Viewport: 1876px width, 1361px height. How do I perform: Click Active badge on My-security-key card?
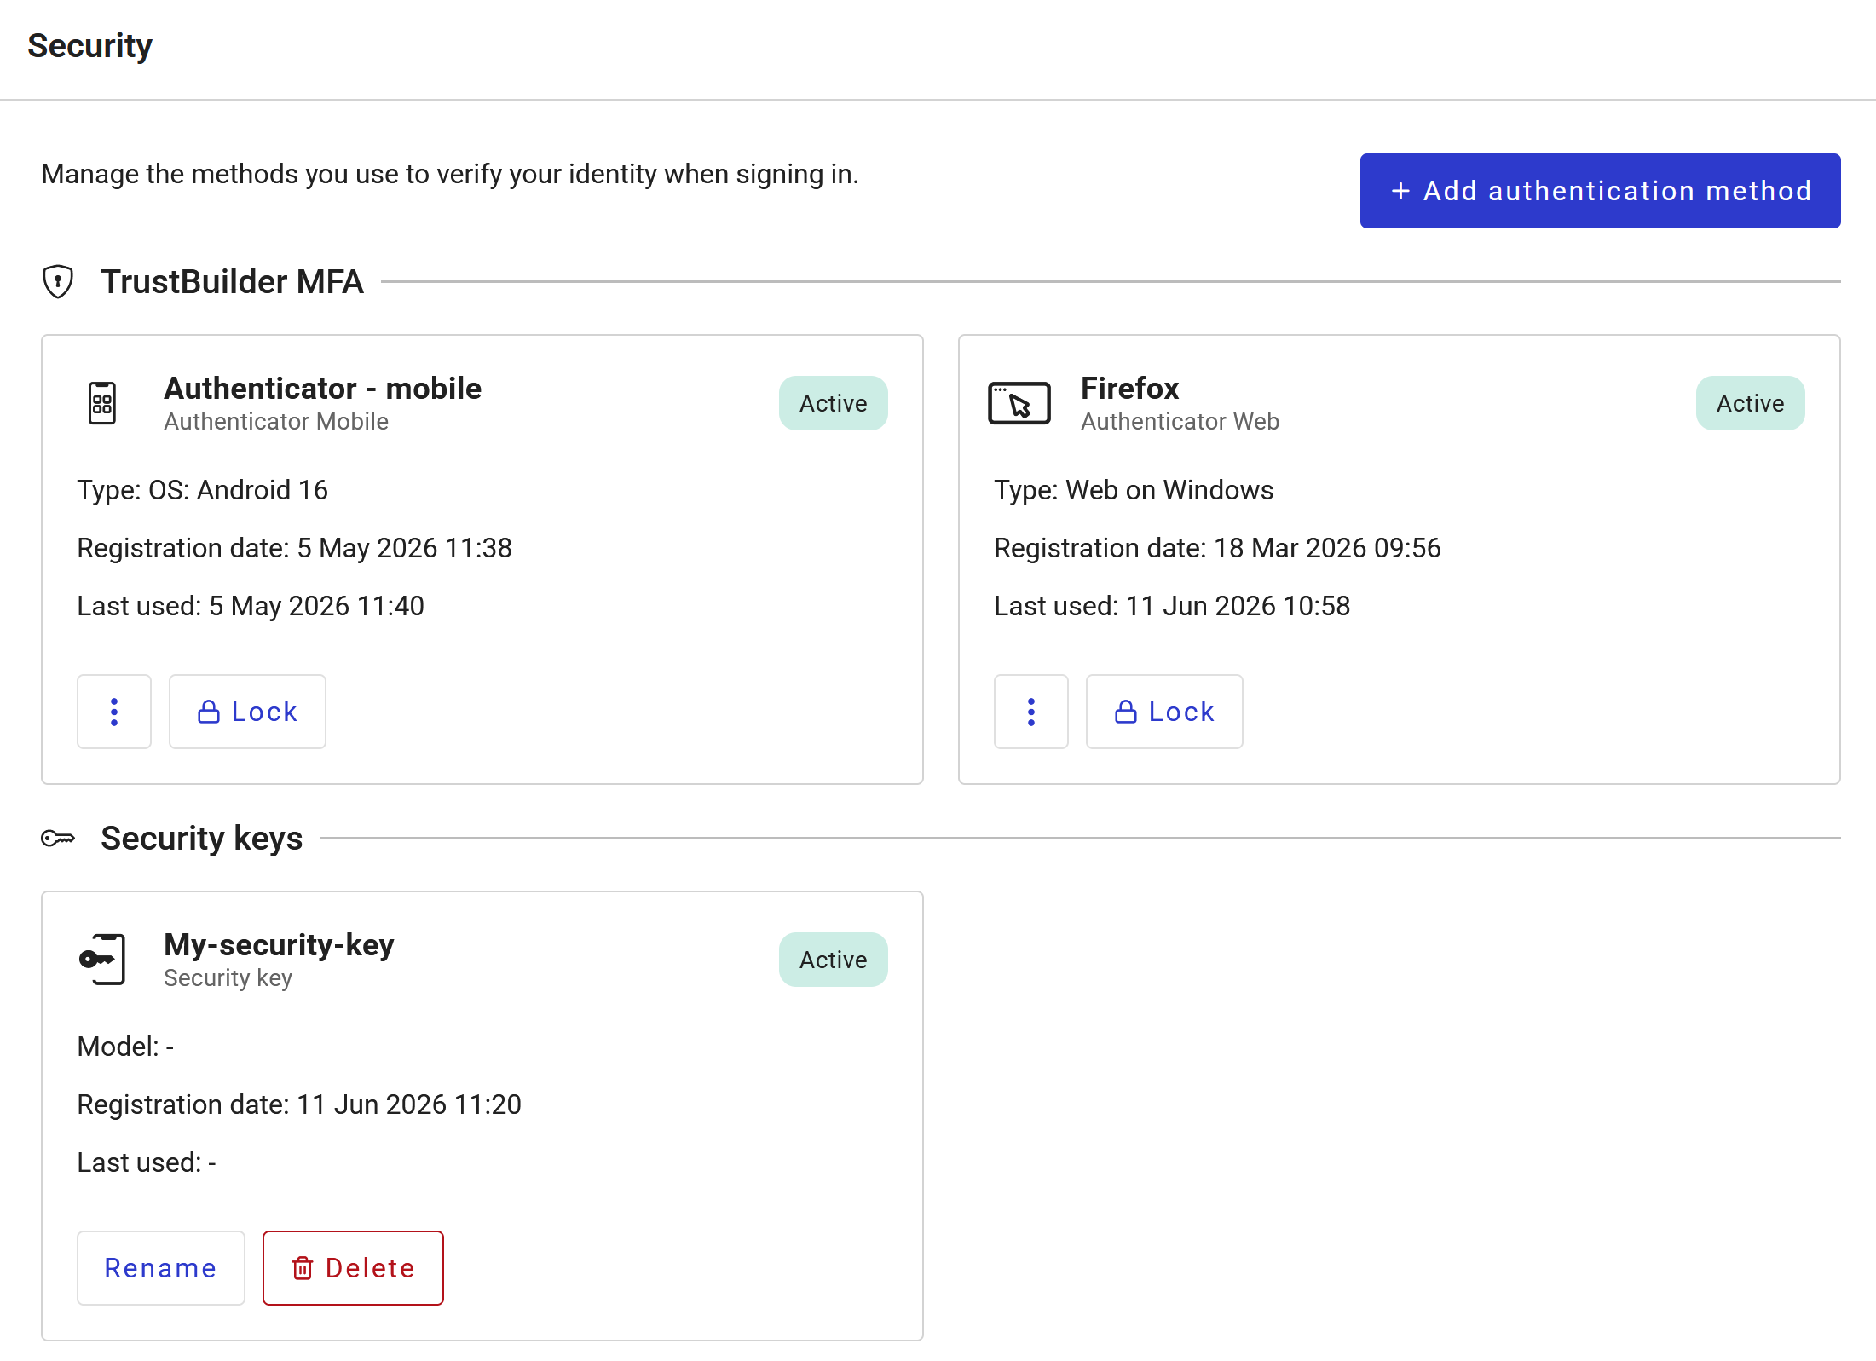(x=834, y=960)
